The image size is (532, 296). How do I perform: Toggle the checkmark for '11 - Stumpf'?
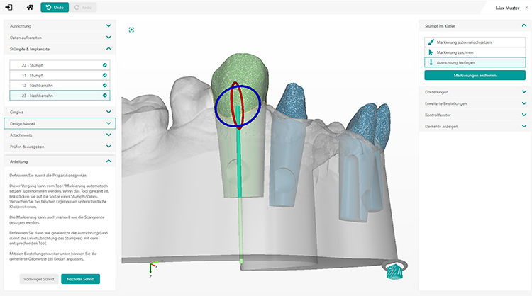(105, 75)
